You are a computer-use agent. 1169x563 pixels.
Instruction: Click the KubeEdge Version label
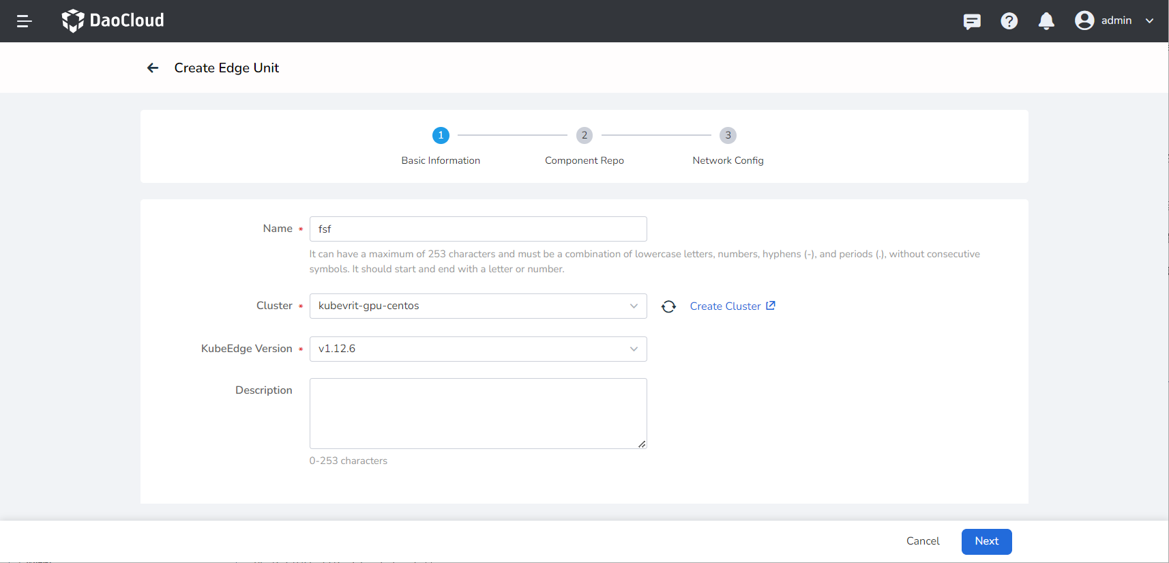[246, 349]
